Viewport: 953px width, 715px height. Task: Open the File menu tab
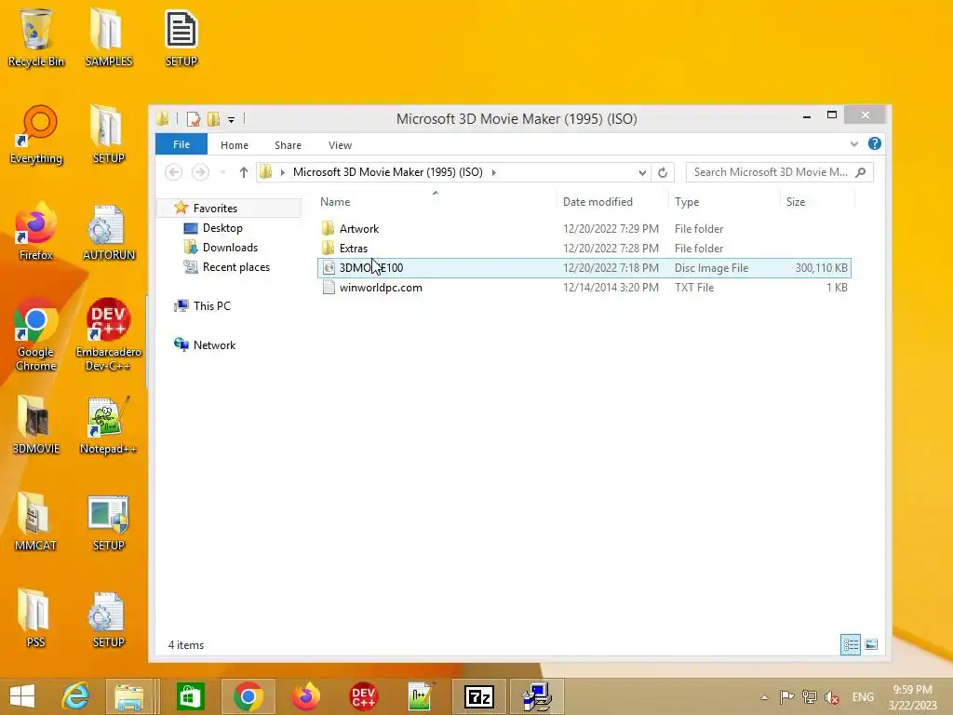pyautogui.click(x=181, y=144)
